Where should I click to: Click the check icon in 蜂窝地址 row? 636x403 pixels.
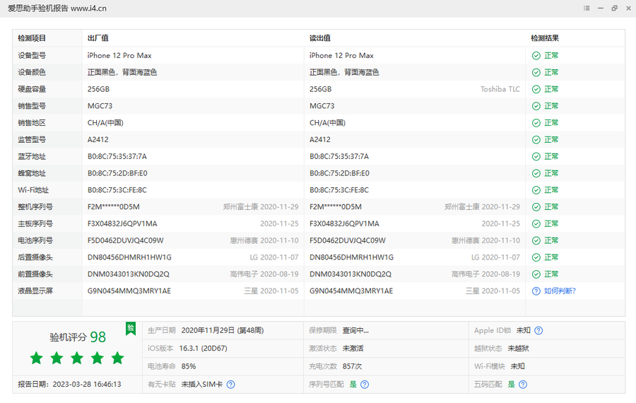click(536, 173)
